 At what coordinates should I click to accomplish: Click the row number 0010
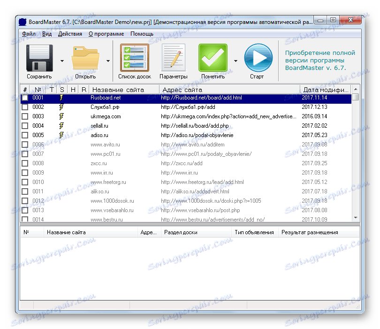pos(38,182)
